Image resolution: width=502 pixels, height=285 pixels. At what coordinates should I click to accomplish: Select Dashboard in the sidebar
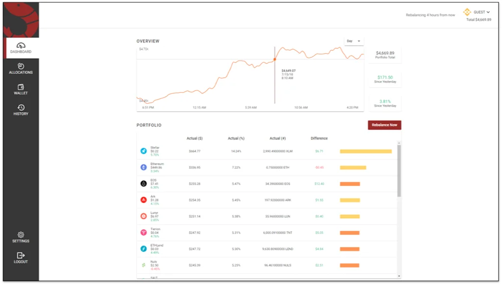[x=21, y=47]
